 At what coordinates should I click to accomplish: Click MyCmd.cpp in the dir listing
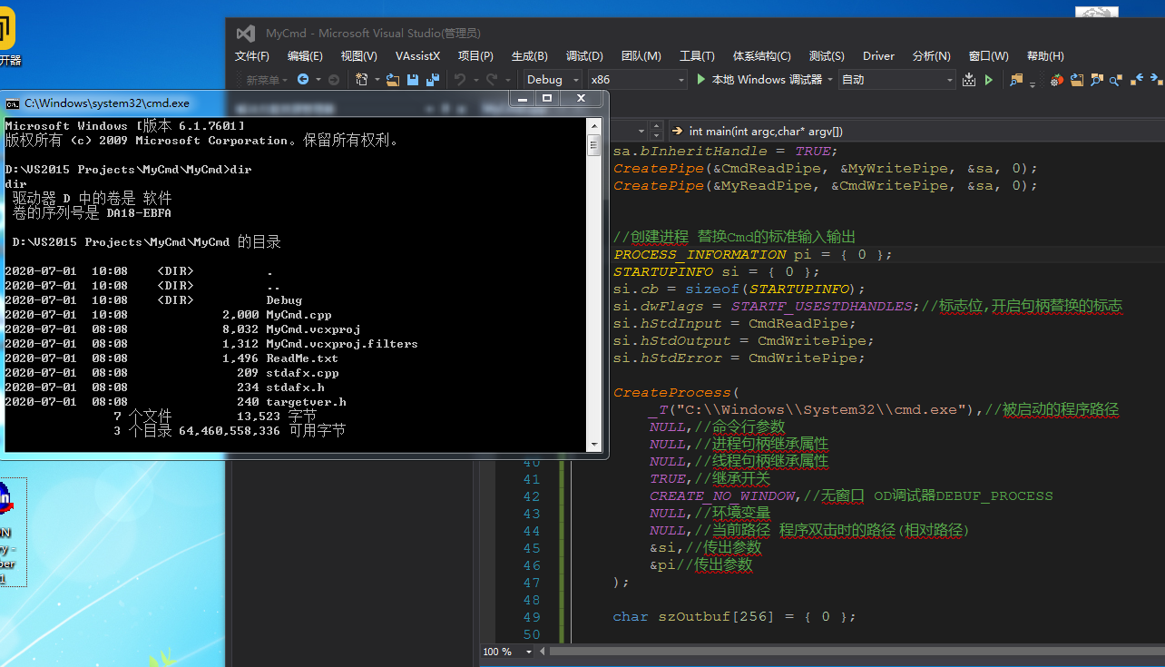(299, 315)
